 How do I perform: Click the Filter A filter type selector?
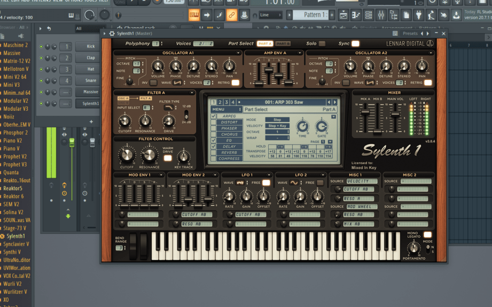pyautogui.click(x=168, y=108)
